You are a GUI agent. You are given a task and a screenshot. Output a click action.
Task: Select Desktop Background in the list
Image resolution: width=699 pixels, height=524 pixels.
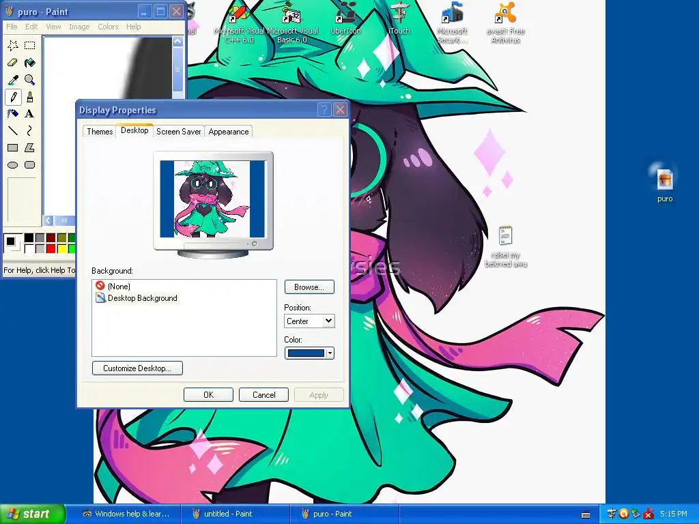[x=137, y=298]
